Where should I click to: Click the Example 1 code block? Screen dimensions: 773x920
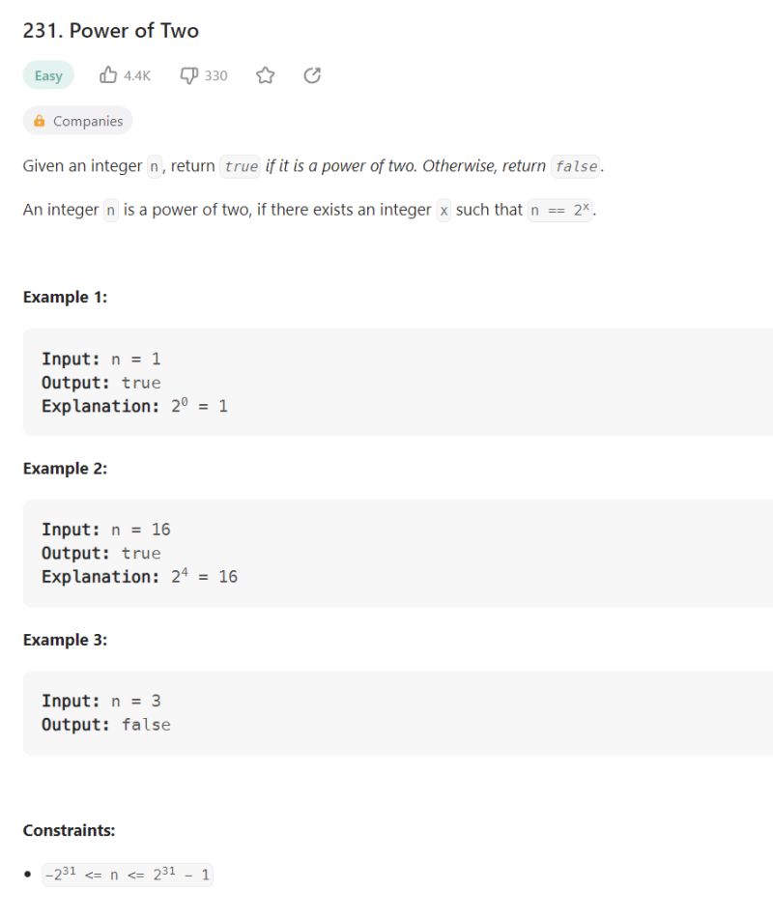398,382
